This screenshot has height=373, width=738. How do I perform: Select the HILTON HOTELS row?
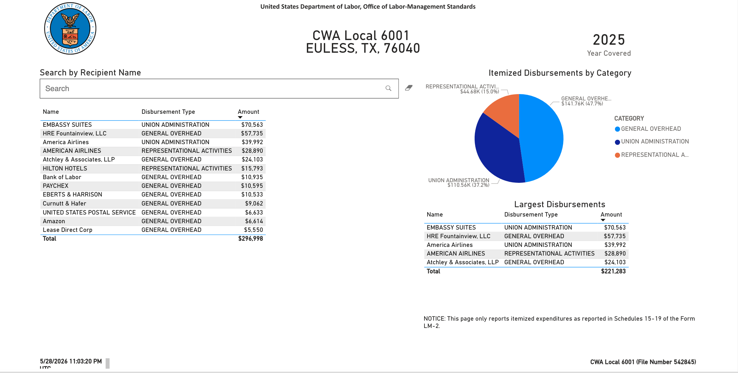153,168
